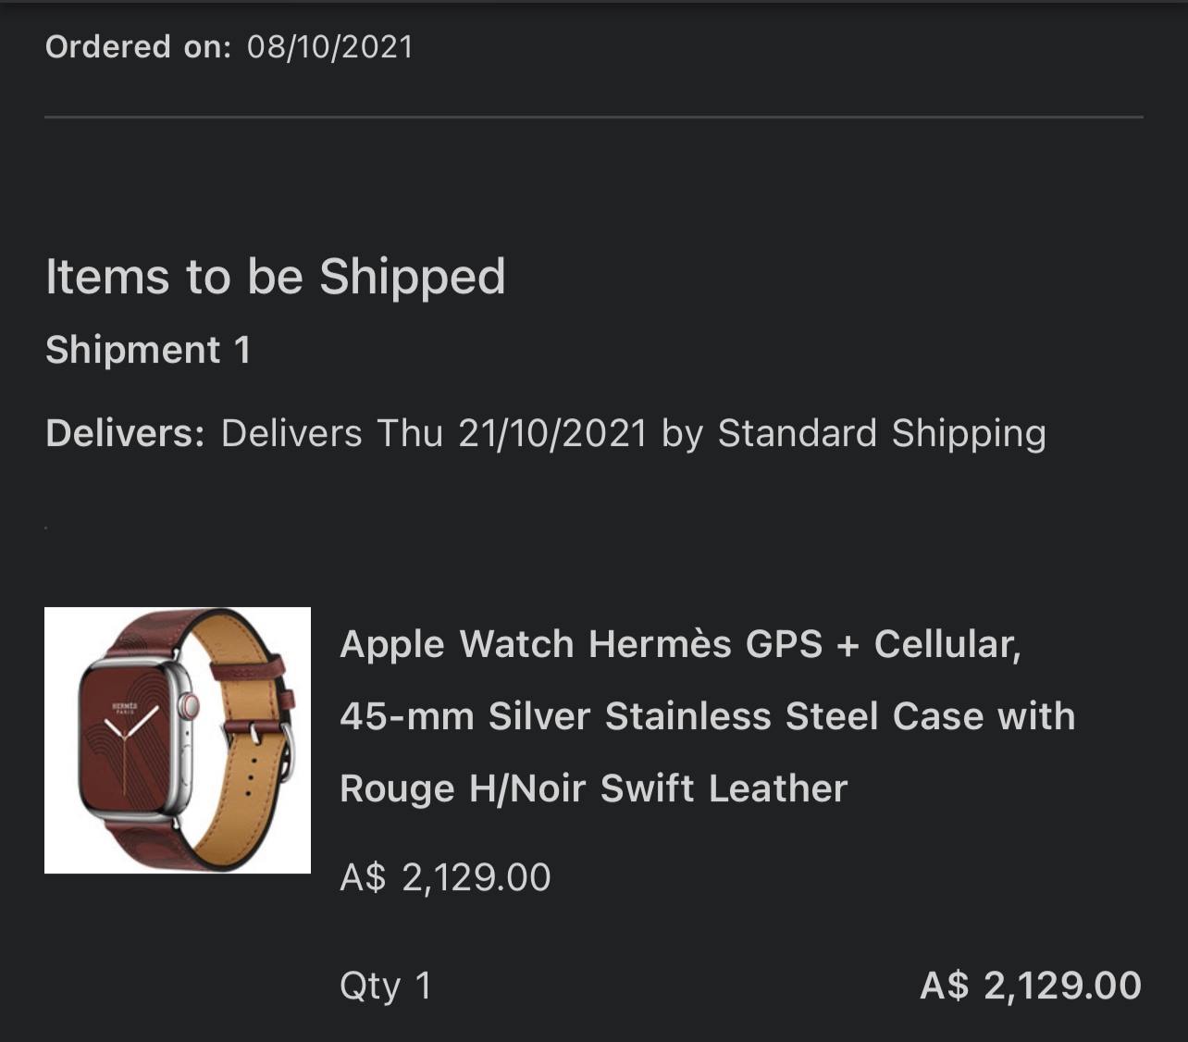Open the Apple Watch Hermès GPS + Cellular title
Viewport: 1188px width, 1042px height.
coord(680,644)
